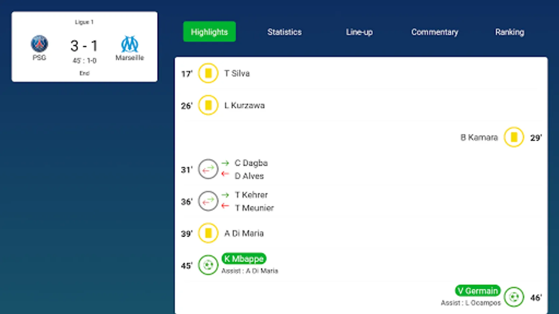Click the PSG team name
This screenshot has width=559, height=314.
(39, 58)
